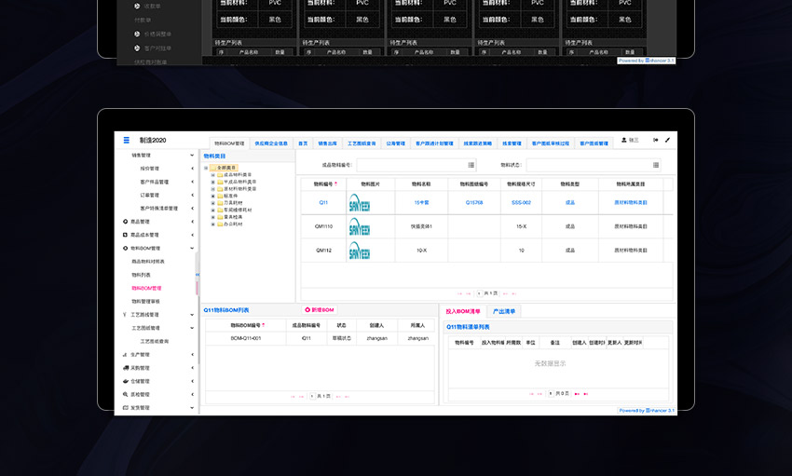Go to previous page of the material table
The height and width of the screenshot is (476, 792).
469,293
